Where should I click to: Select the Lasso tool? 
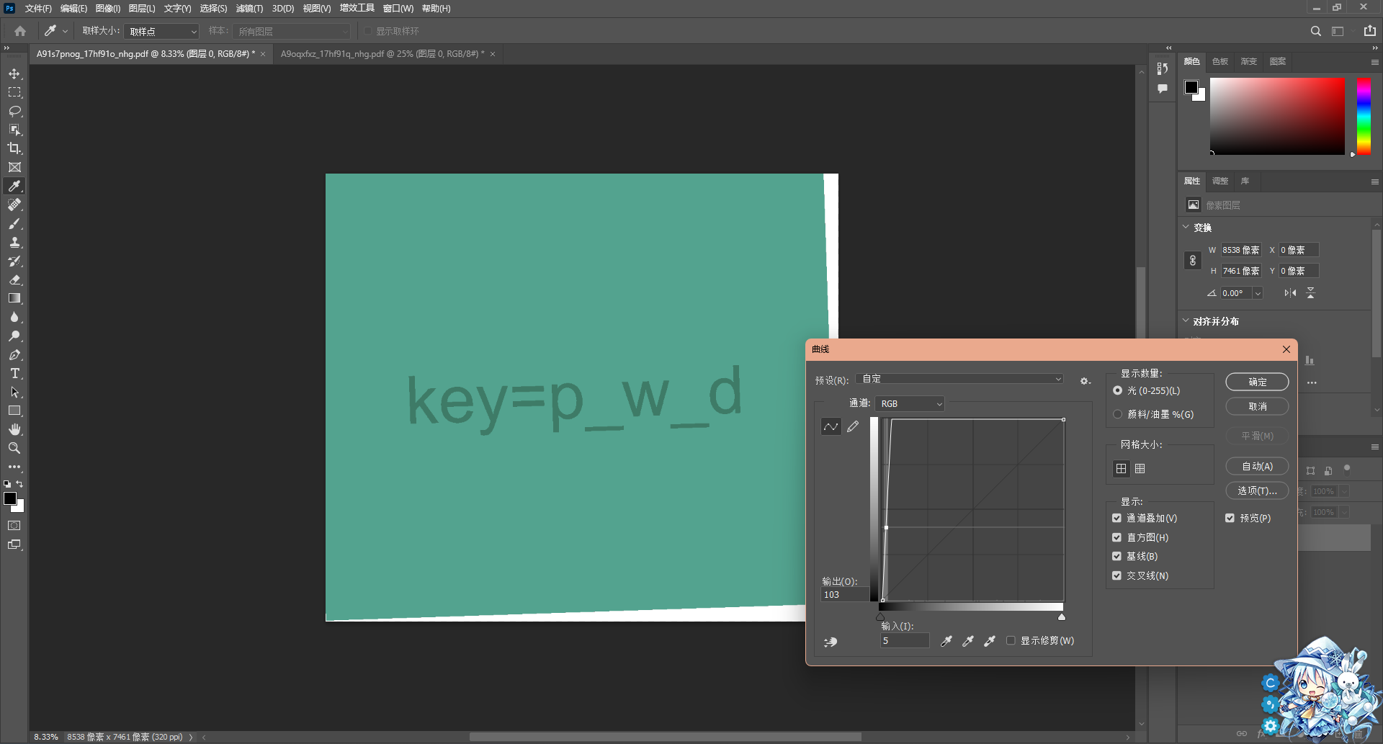tap(14, 111)
